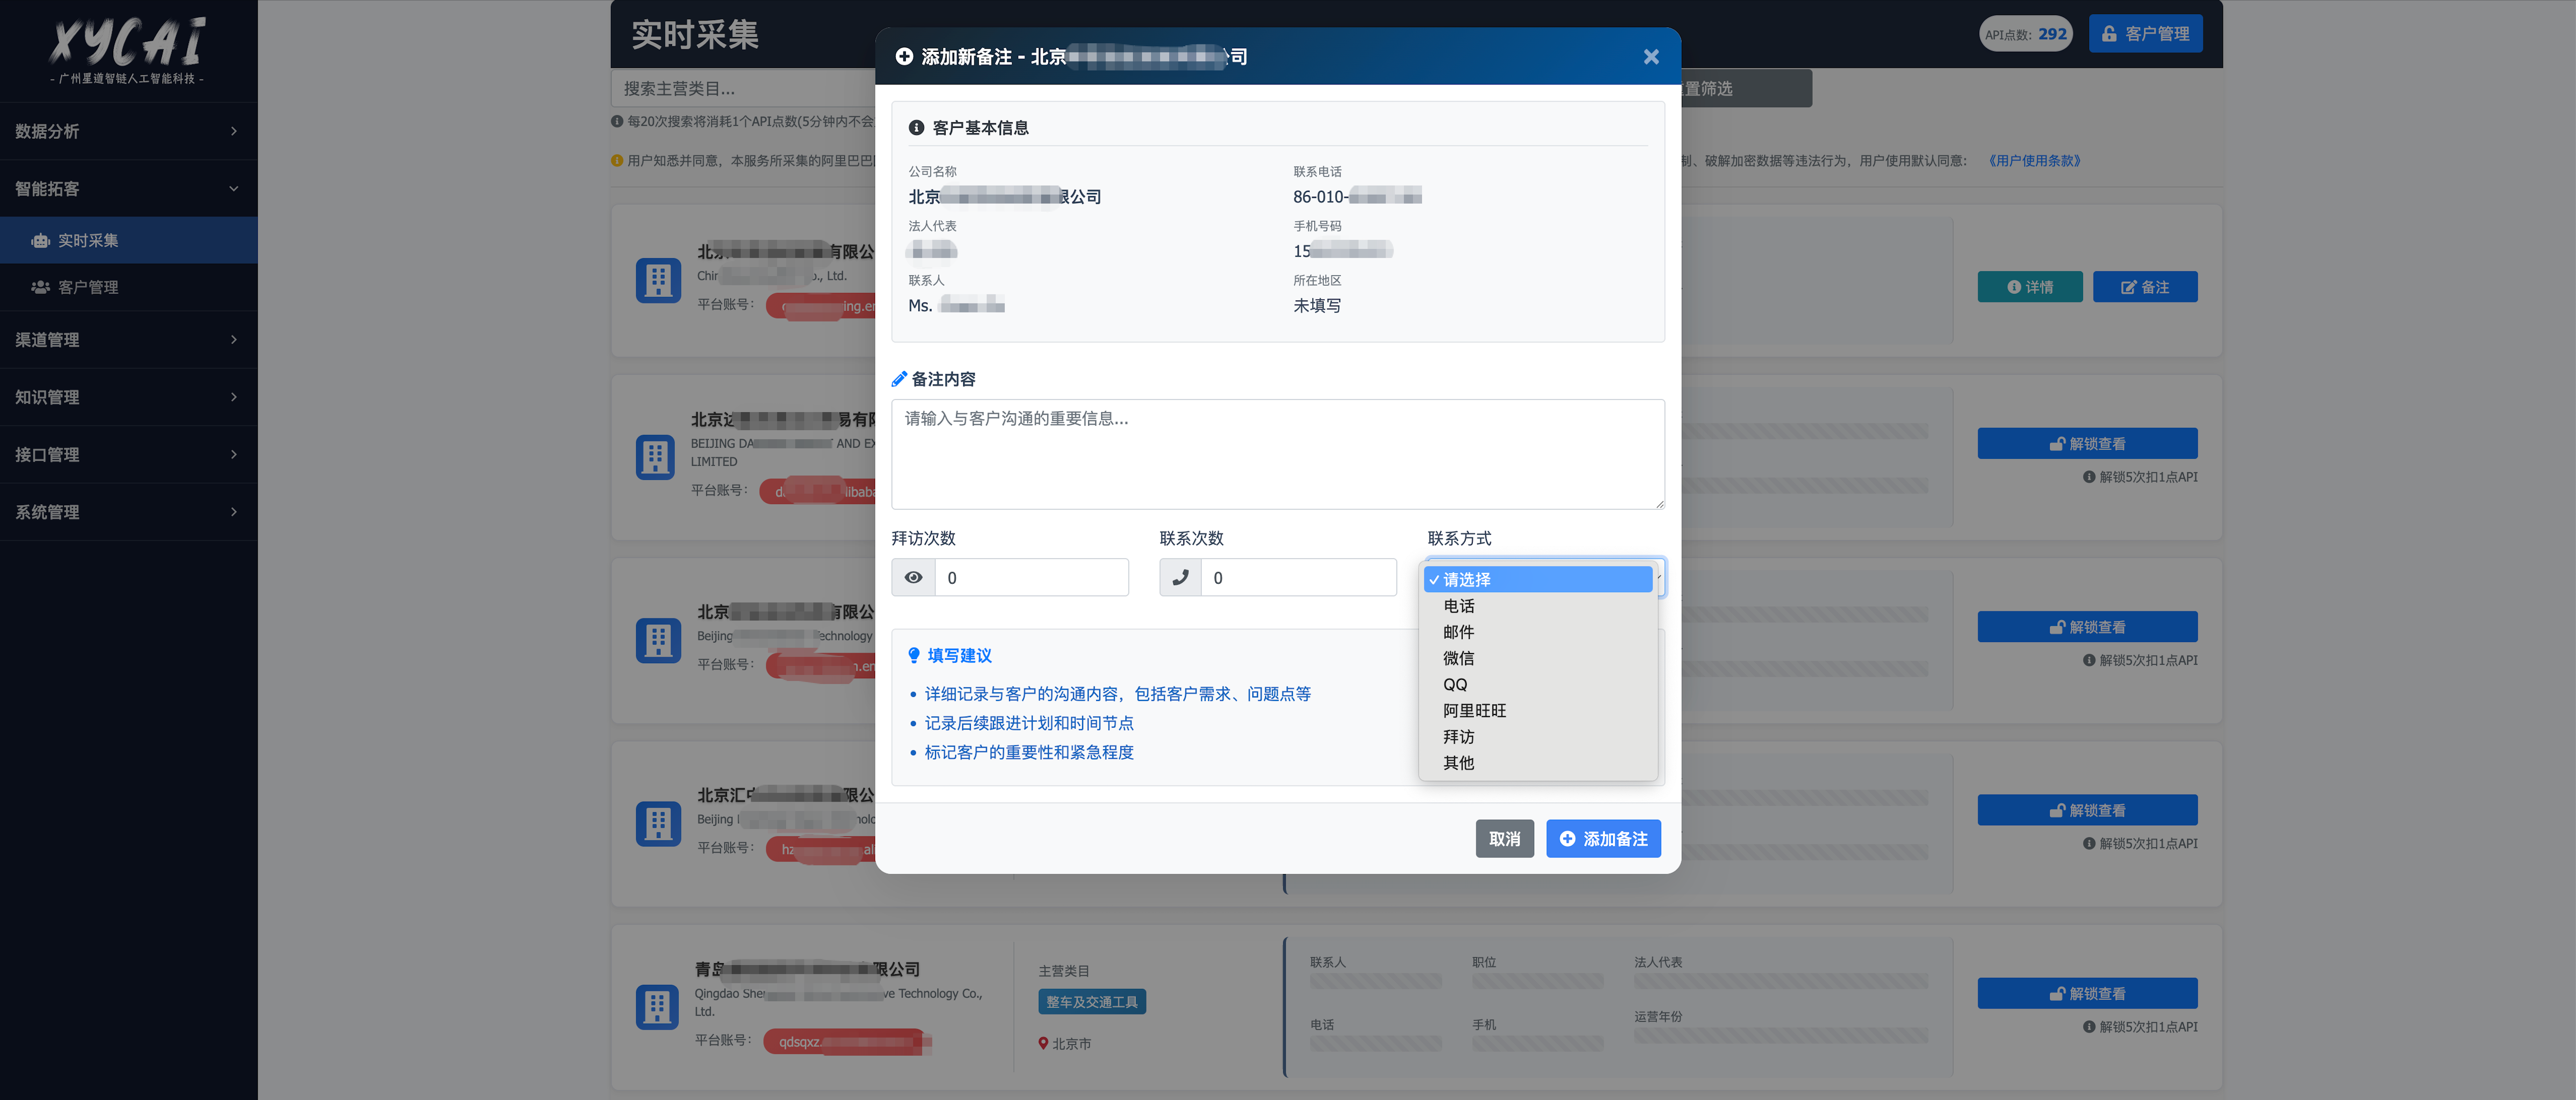Click the plus icon in the dialog title
The width and height of the screenshot is (2576, 1100).
pos(904,57)
